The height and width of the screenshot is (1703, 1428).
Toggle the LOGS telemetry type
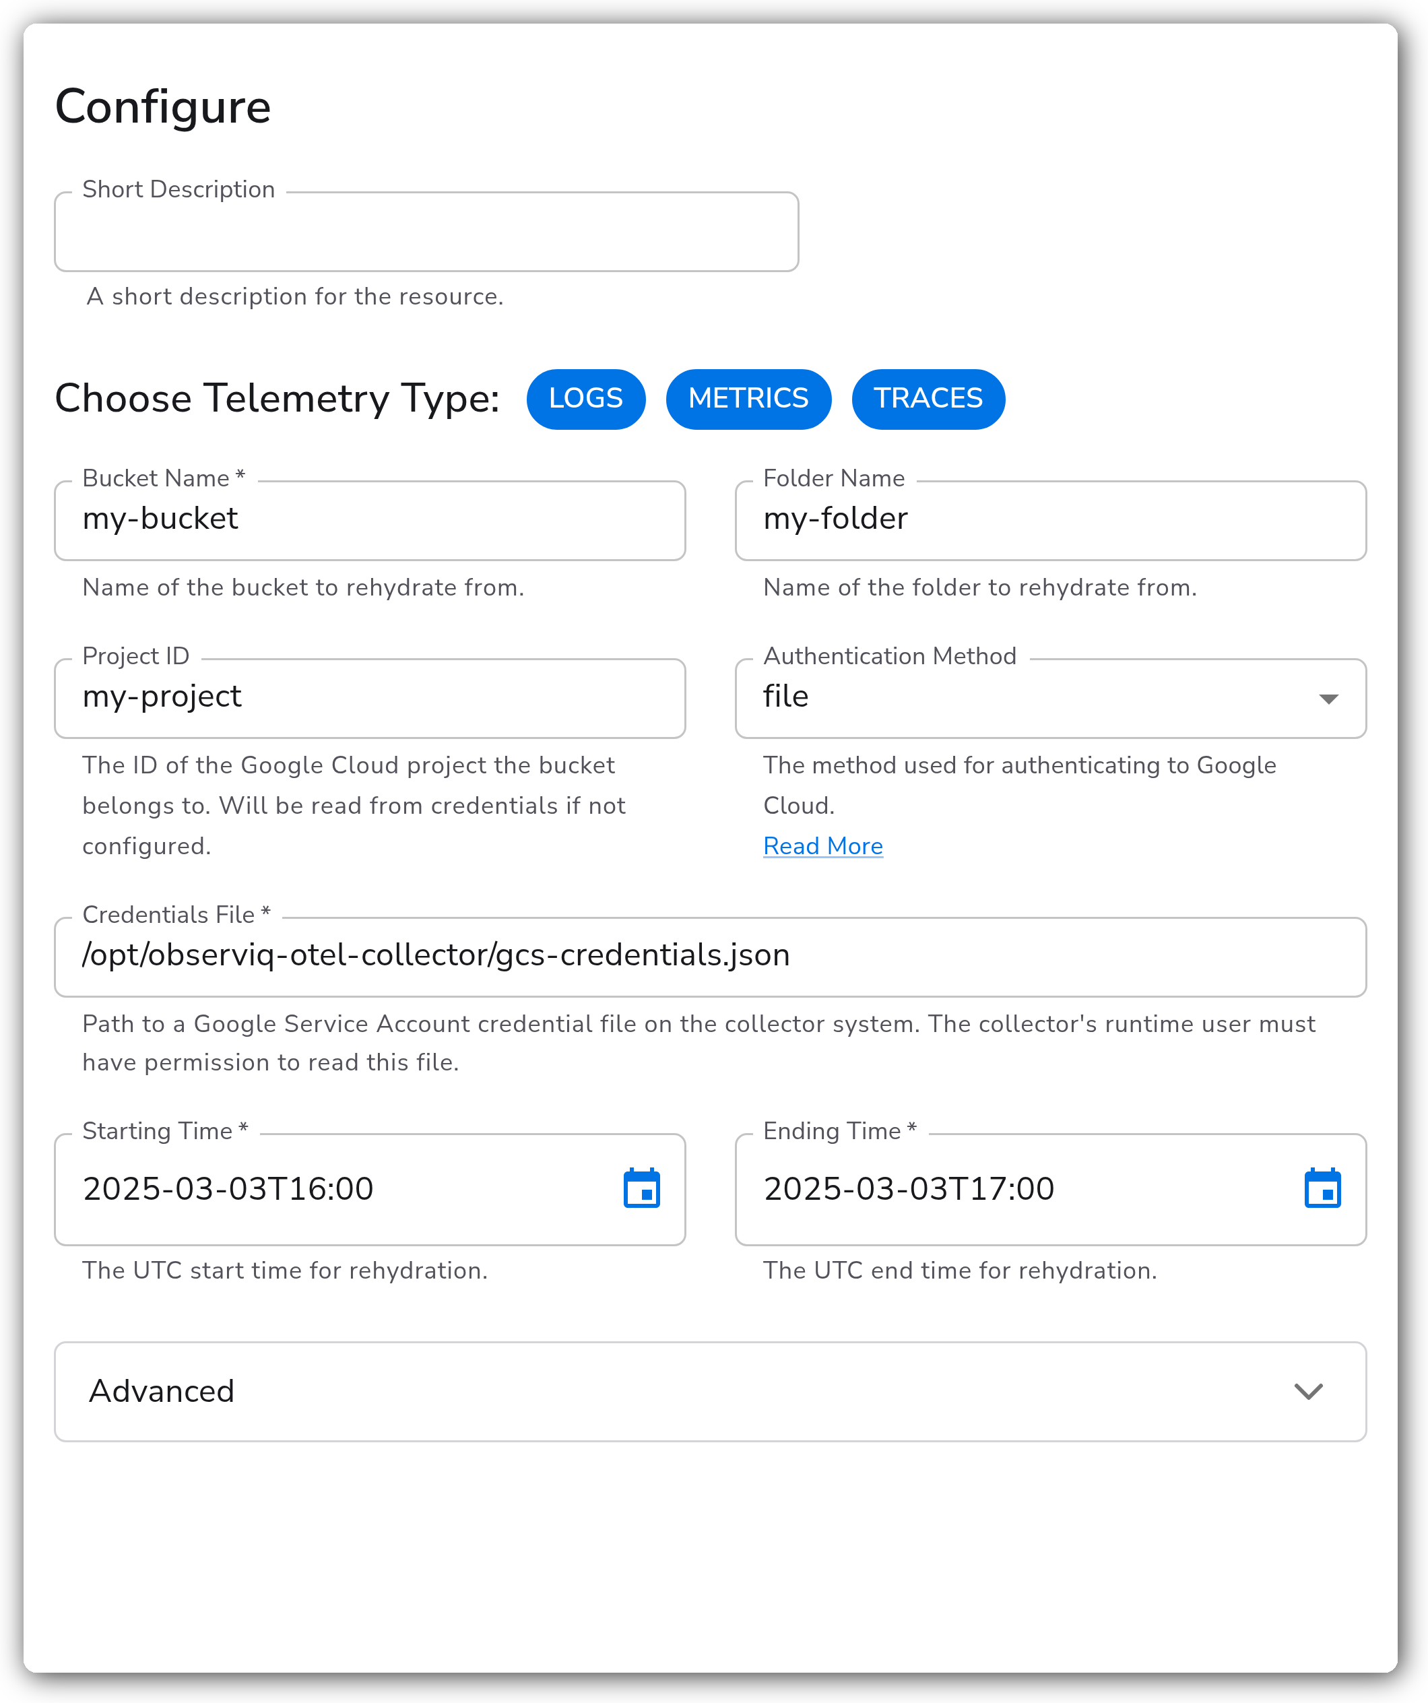[x=585, y=399]
